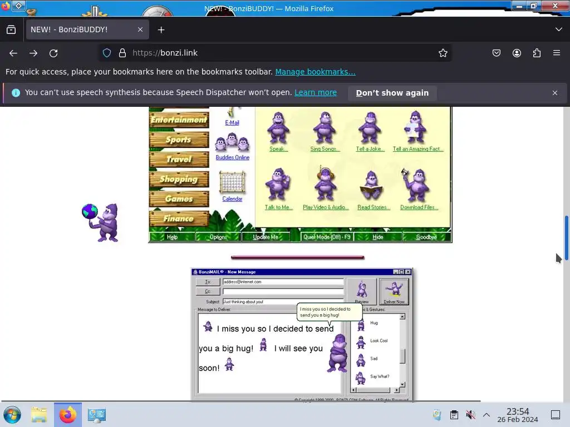Click the Help button in Bonzi panel

click(x=172, y=237)
